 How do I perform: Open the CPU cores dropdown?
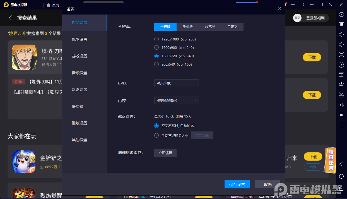tap(176, 83)
